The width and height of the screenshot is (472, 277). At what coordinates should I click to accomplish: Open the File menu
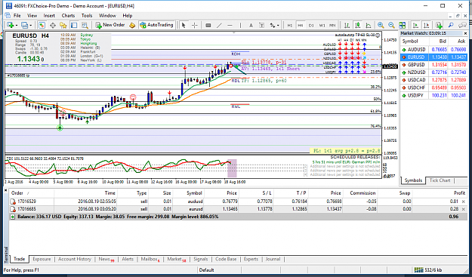[x=17, y=16]
